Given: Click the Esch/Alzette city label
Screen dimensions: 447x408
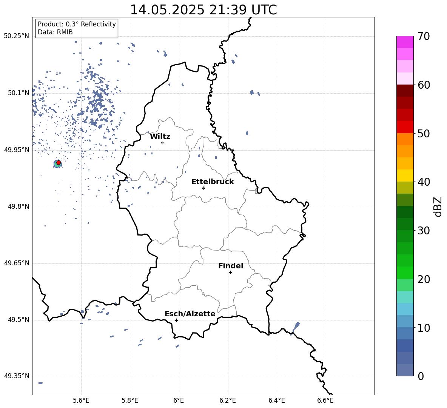Looking at the screenshot, I should pos(190,314).
